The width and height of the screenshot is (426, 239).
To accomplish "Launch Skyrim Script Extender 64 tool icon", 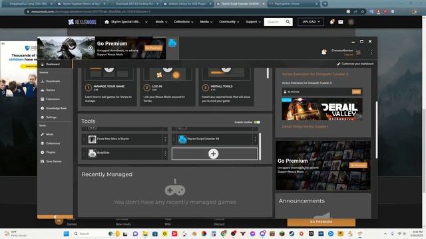I will pyautogui.click(x=182, y=139).
